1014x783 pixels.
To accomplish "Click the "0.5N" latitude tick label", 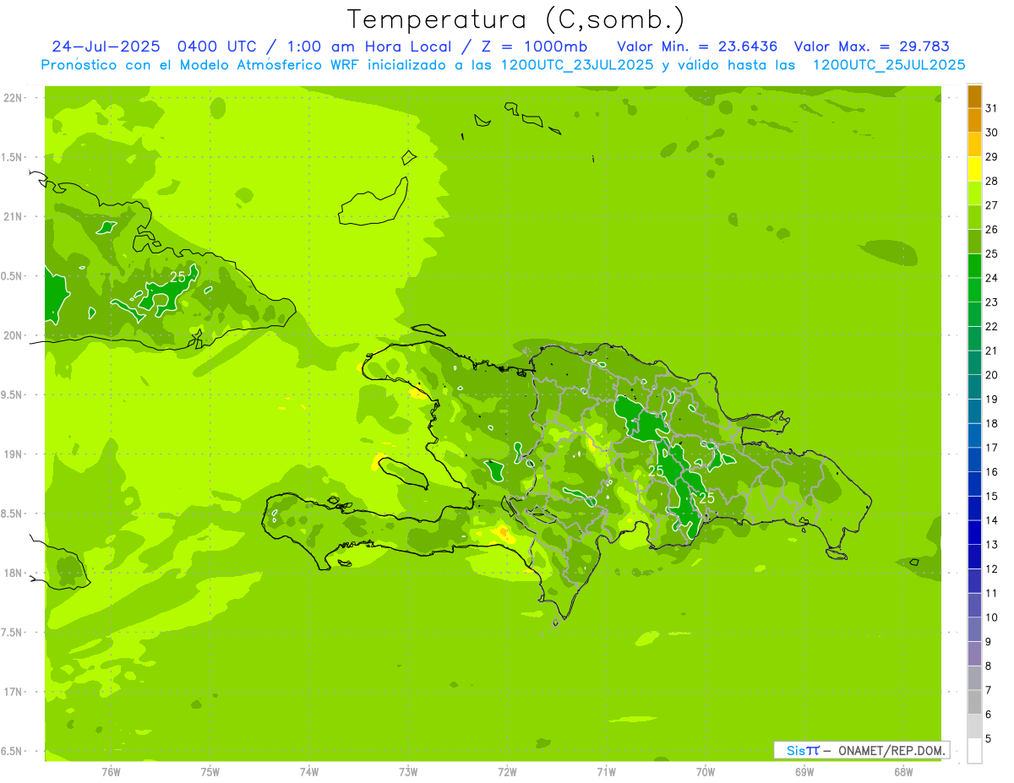I will pos(13,276).
